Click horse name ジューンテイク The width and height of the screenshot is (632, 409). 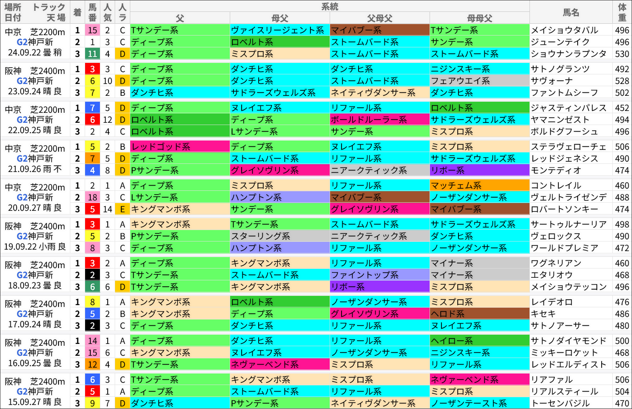click(x=560, y=42)
